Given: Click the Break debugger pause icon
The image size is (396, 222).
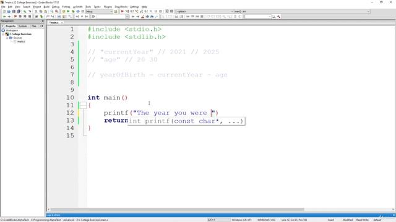Looking at the screenshot, I should tap(155, 12).
